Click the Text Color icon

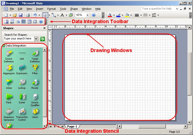110,15
